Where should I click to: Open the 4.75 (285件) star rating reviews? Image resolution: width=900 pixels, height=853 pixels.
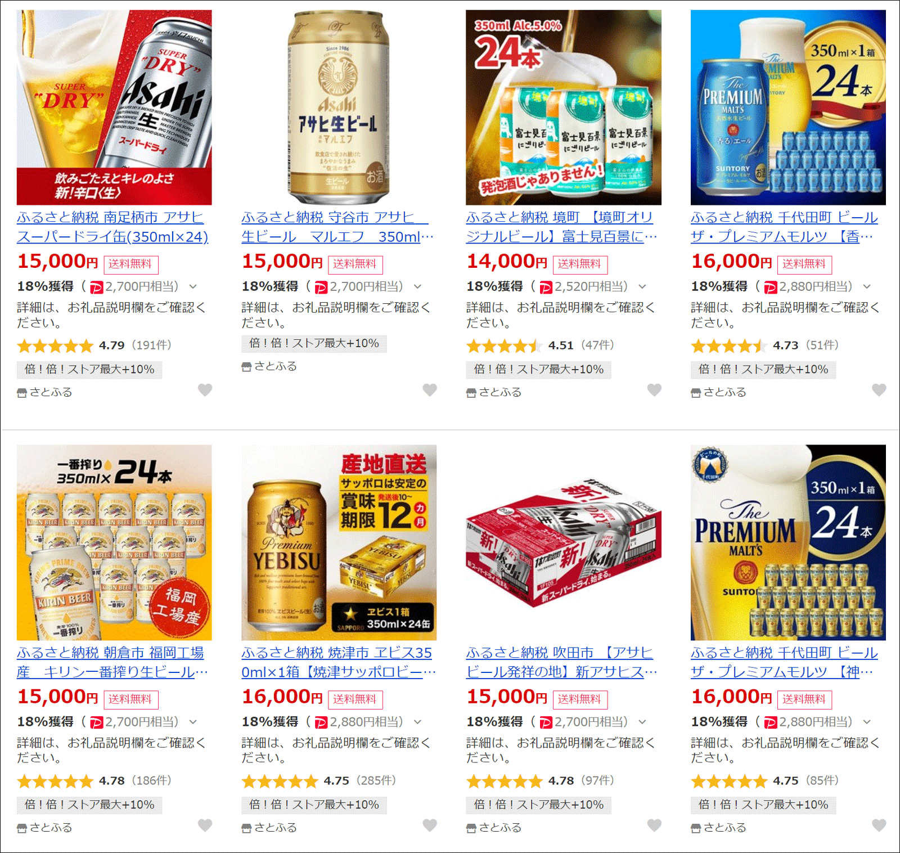click(319, 781)
